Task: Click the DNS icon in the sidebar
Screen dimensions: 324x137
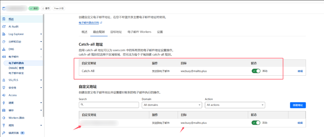Action: click(4, 49)
